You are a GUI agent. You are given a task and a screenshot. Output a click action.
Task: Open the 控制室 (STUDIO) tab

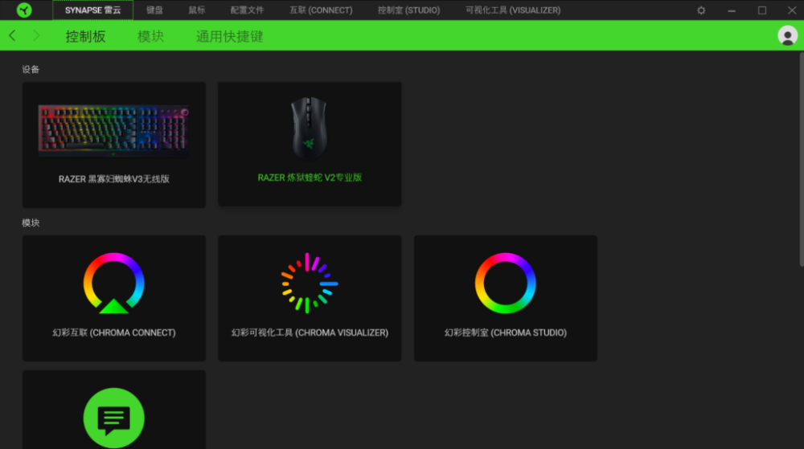[x=408, y=10]
